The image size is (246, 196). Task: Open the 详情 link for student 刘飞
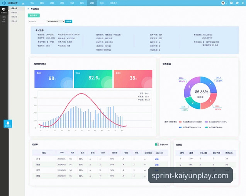pos(156,159)
